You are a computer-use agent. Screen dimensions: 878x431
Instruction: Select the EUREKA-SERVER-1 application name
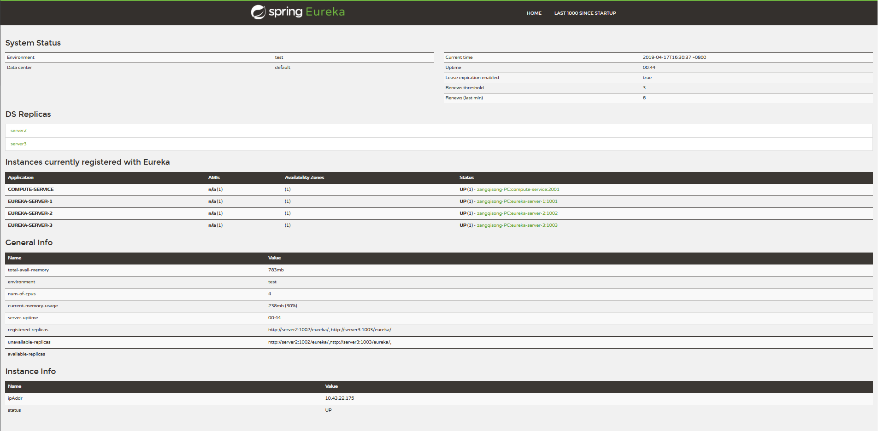(30, 201)
